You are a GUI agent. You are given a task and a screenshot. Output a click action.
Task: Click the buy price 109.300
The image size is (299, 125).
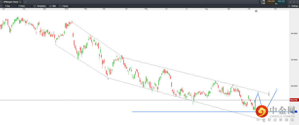[281, 2]
